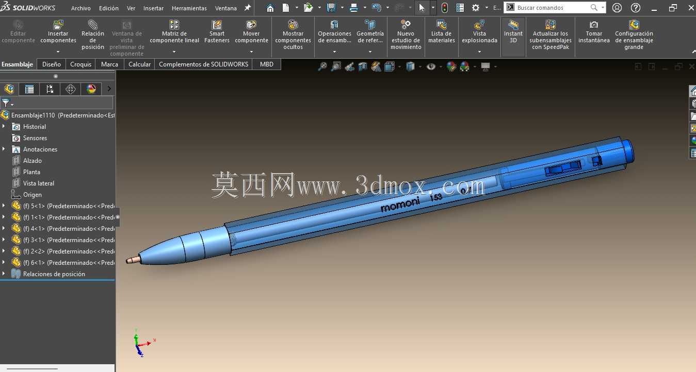Image resolution: width=696 pixels, height=372 pixels.
Task: Open the Archivo menu
Action: click(81, 8)
